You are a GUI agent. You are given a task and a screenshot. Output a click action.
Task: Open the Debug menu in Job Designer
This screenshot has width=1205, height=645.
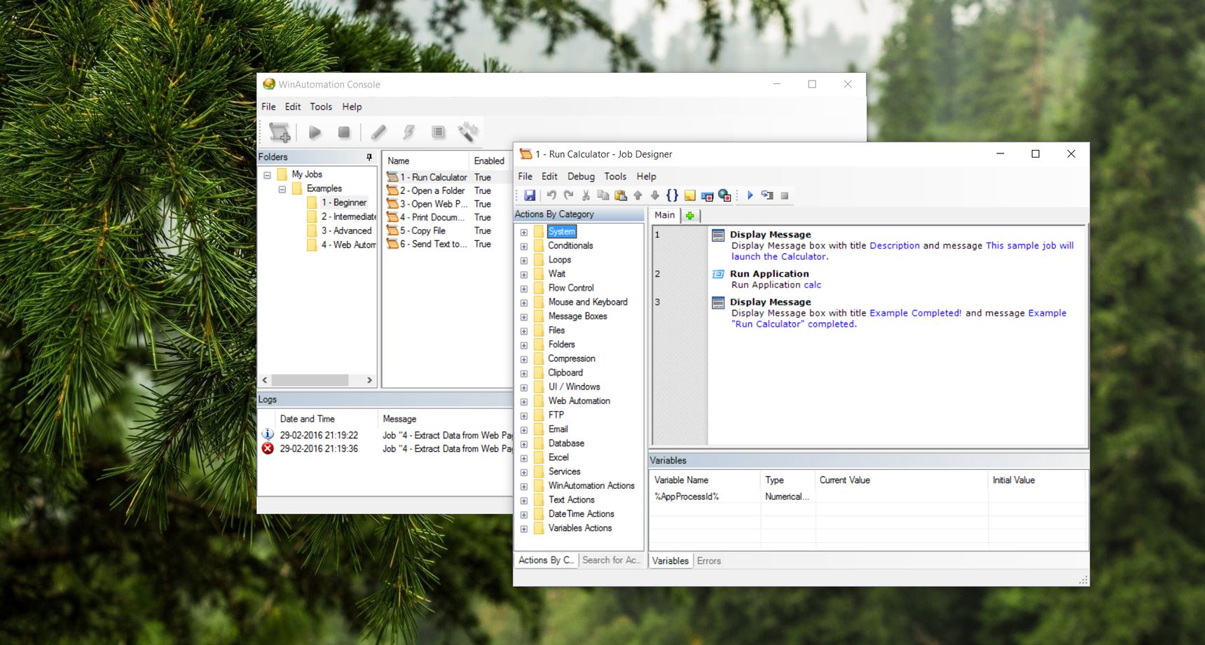(581, 176)
